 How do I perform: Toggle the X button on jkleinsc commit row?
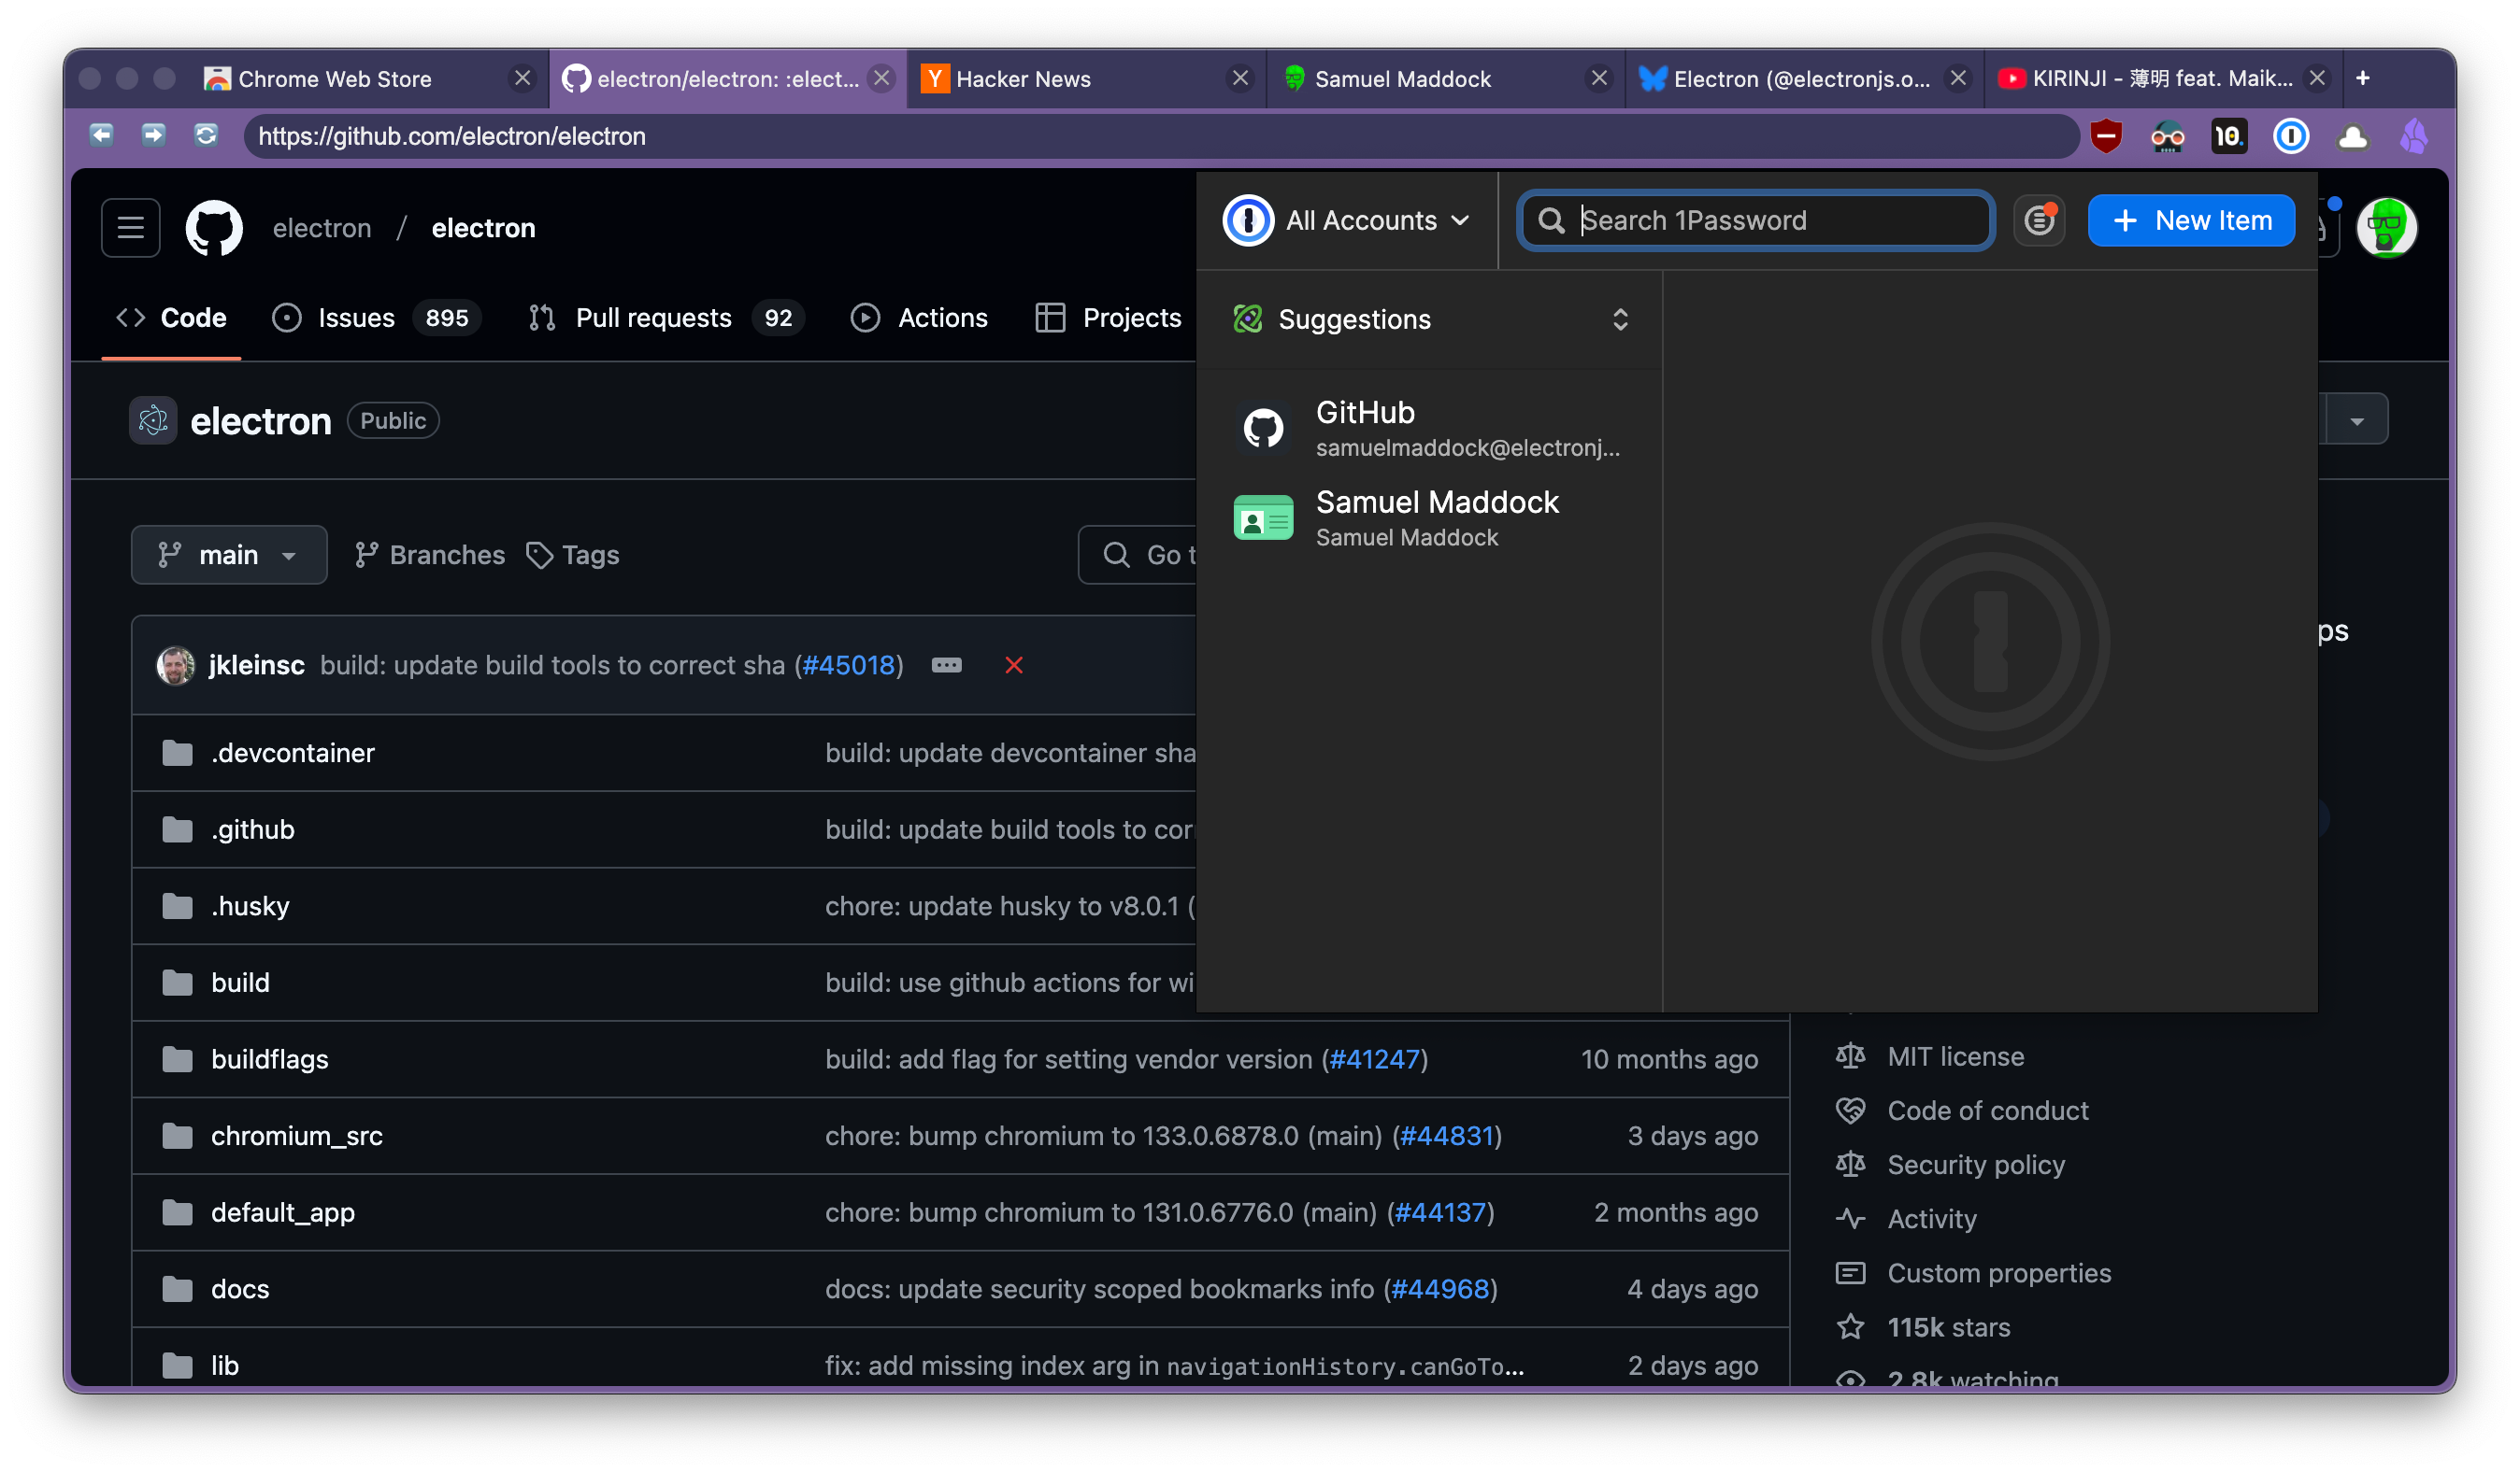pos(1013,666)
